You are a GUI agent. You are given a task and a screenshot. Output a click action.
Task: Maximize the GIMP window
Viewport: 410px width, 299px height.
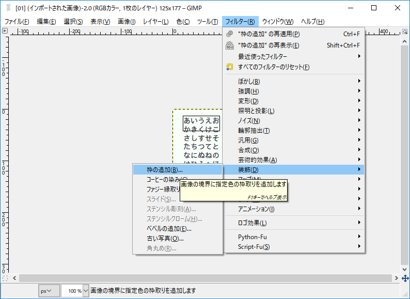pos(374,8)
